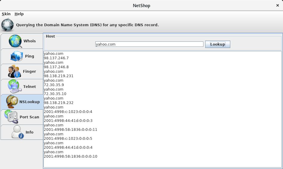Select the Ping monitor icon
This screenshot has height=169, width=283.
(x=17, y=56)
